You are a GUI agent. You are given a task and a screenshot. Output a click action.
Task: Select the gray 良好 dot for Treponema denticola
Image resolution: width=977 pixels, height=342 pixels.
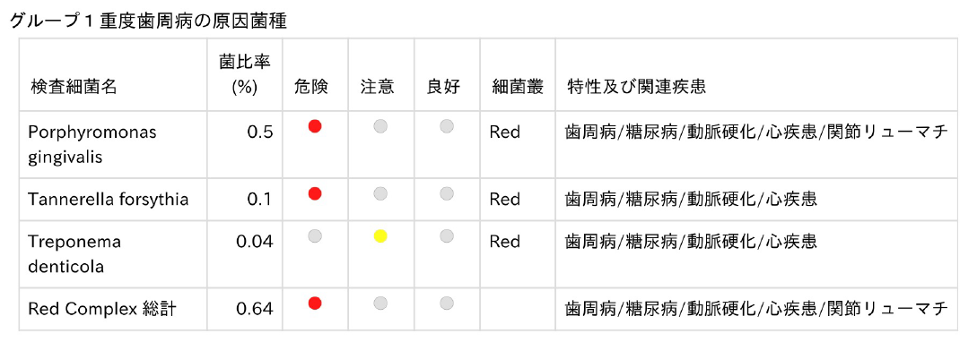pyautogui.click(x=446, y=235)
